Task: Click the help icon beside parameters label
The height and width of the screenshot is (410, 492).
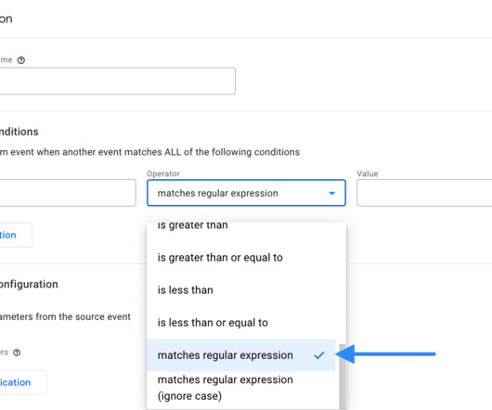Action: pyautogui.click(x=17, y=352)
